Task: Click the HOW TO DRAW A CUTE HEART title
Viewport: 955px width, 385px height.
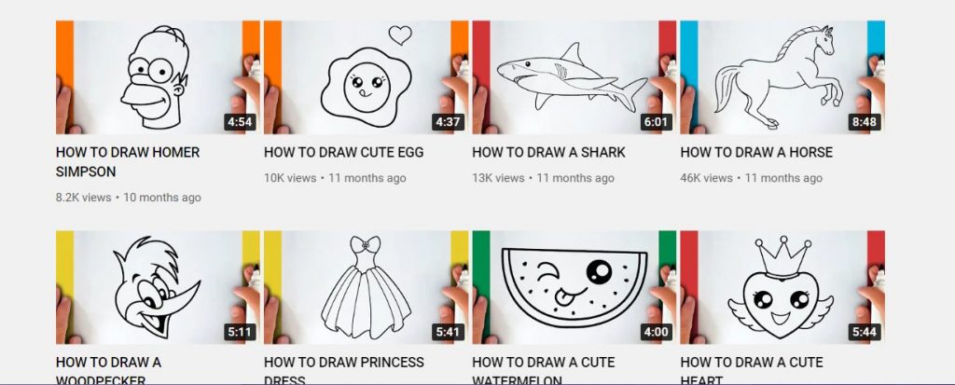Action: click(752, 370)
